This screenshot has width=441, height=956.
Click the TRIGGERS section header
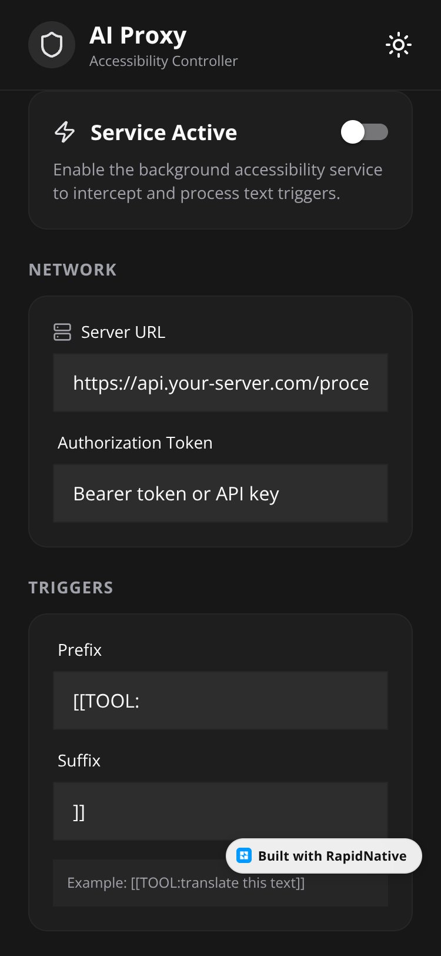tap(71, 587)
